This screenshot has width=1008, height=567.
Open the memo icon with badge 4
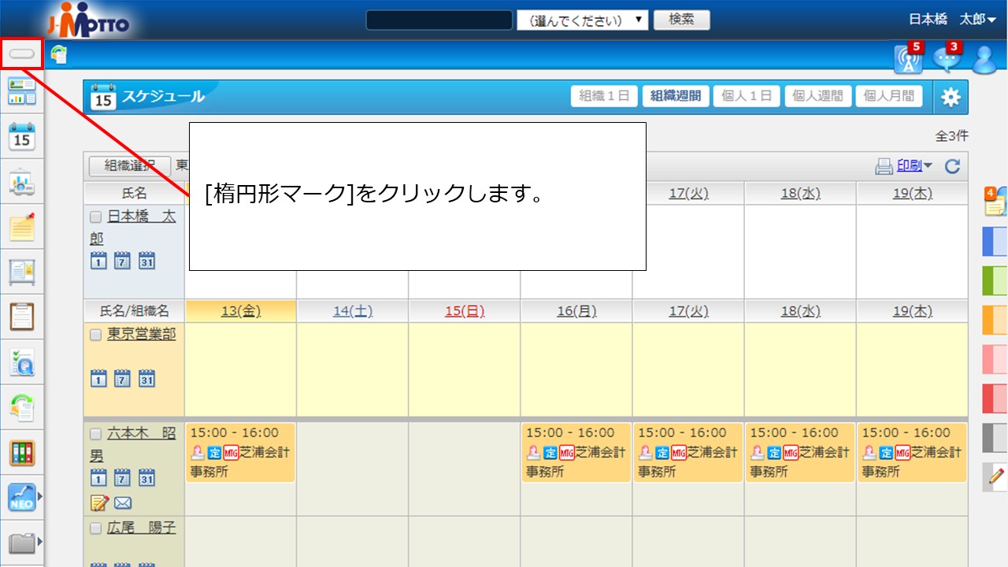click(995, 202)
